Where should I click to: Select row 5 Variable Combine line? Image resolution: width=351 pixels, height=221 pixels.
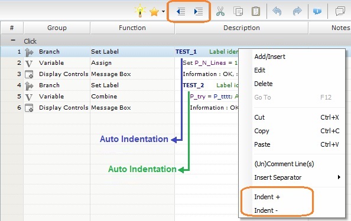pos(119,97)
